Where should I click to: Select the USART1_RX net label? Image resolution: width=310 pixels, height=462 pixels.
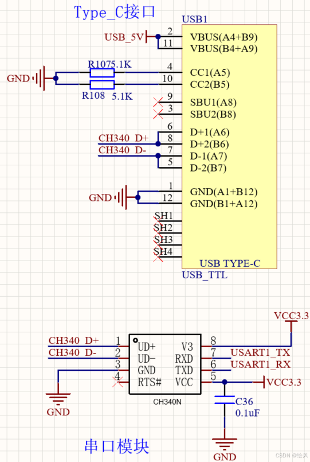pyautogui.click(x=261, y=364)
